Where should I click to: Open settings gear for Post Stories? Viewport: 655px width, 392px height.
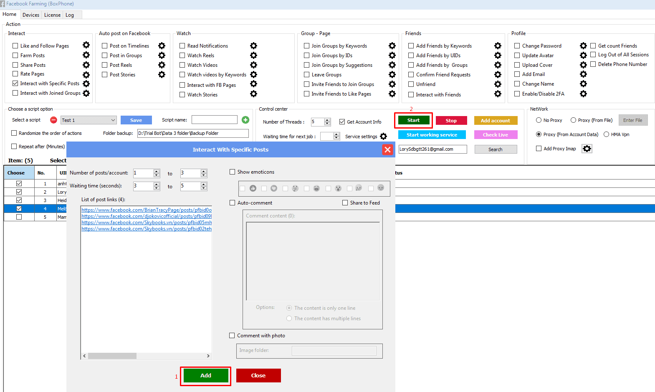162,75
